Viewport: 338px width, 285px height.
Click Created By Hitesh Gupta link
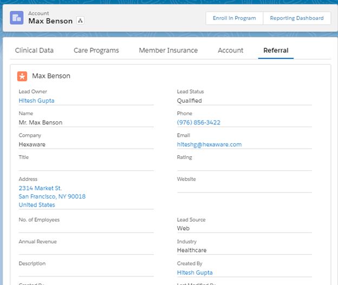click(194, 273)
